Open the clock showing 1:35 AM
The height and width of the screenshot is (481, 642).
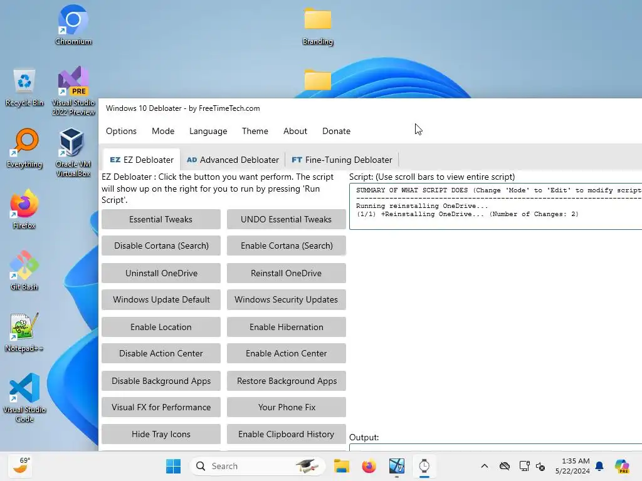pos(572,466)
